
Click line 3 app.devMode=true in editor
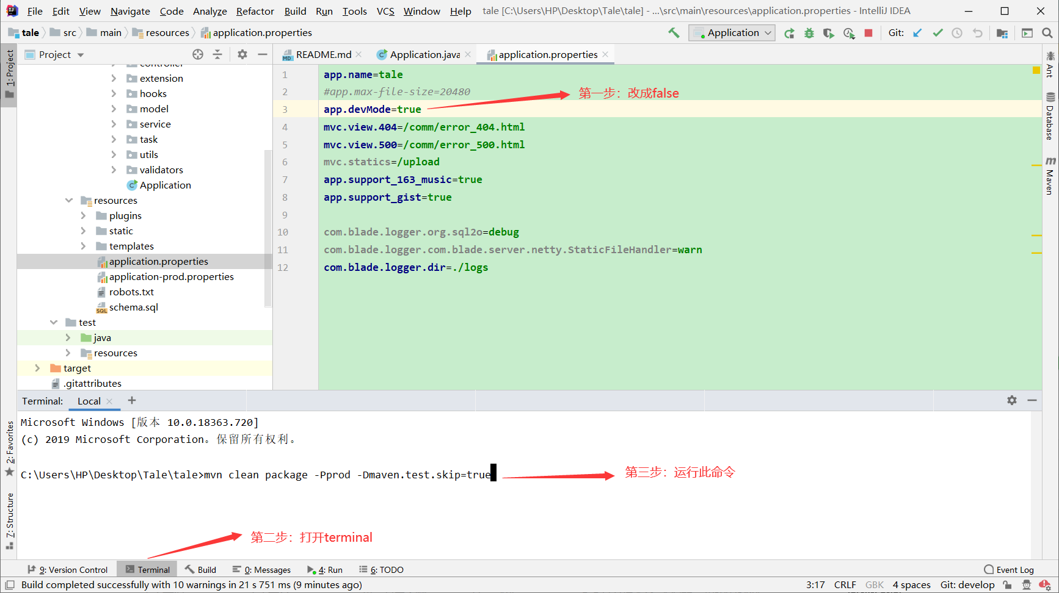click(373, 109)
